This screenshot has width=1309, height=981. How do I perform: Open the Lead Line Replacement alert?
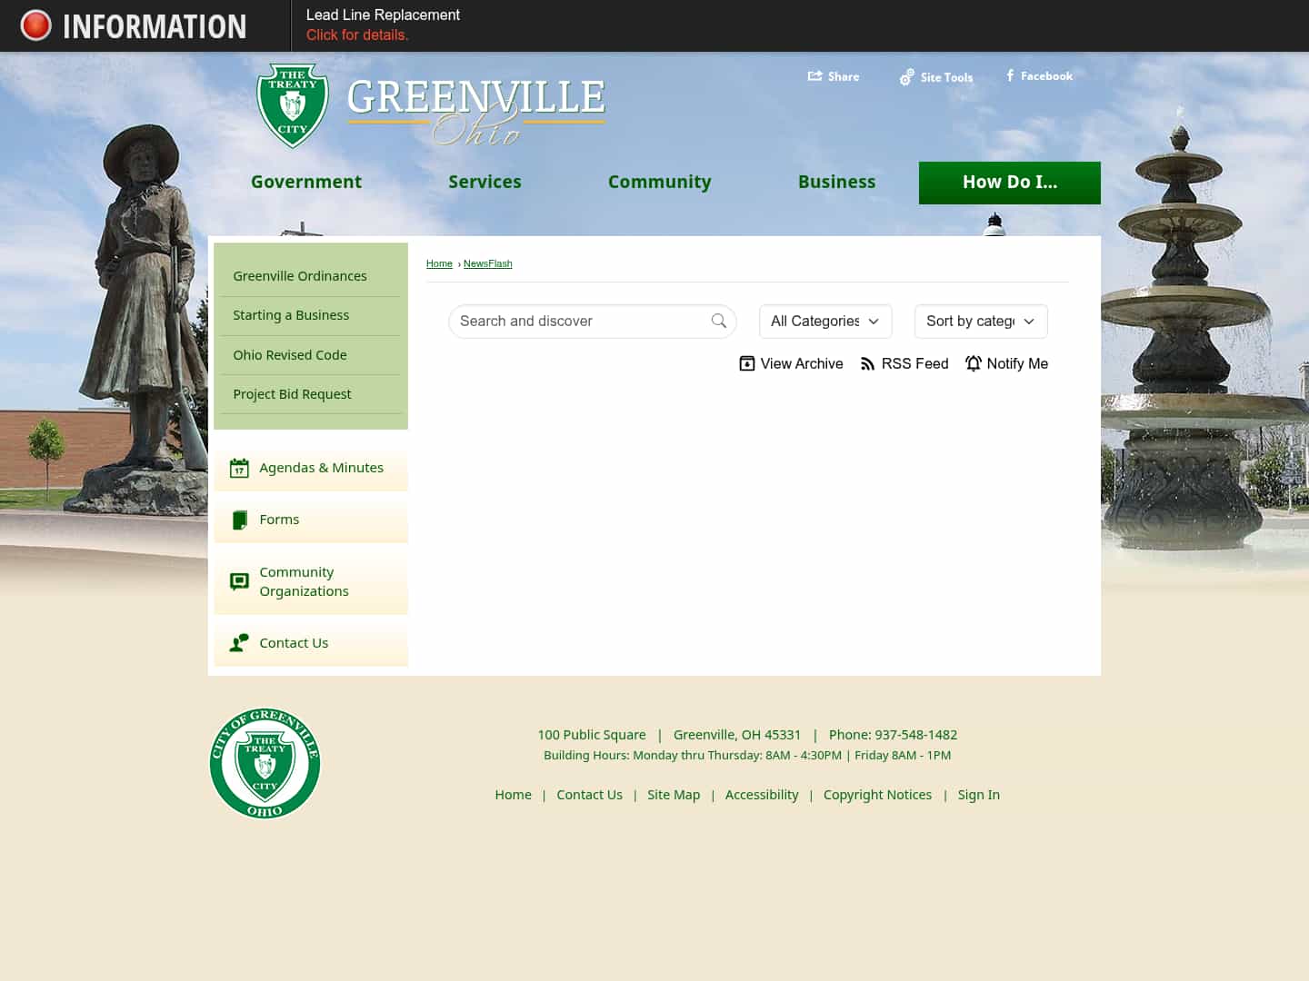(x=383, y=15)
